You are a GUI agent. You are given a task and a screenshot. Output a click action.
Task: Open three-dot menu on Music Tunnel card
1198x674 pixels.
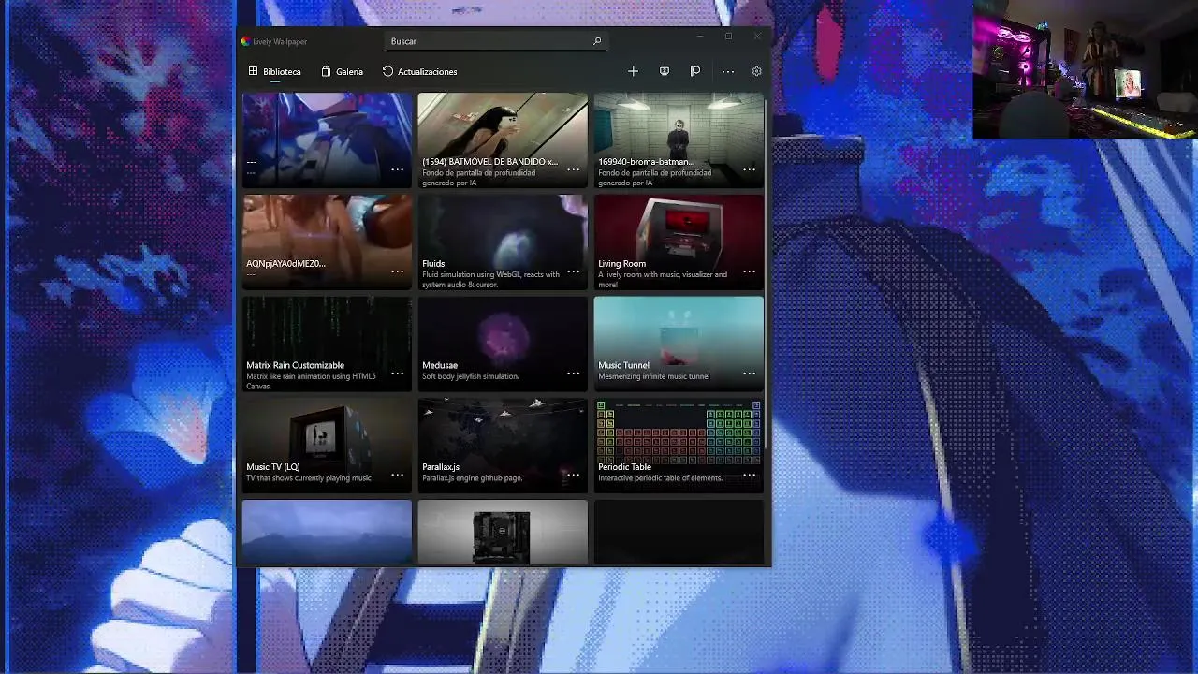tap(750, 374)
